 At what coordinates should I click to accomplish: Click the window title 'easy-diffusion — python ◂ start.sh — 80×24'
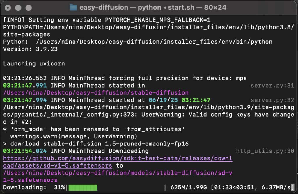tap(153, 8)
